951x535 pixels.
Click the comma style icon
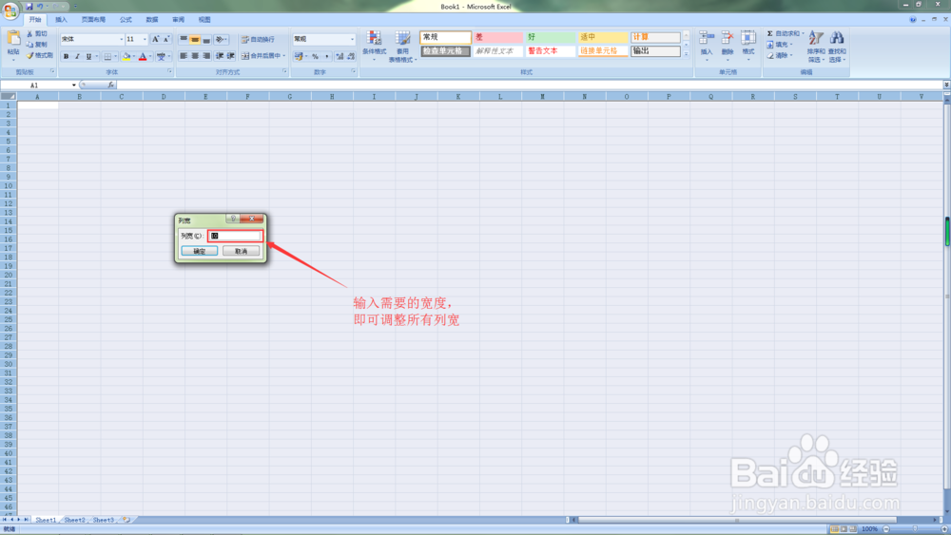coord(326,56)
